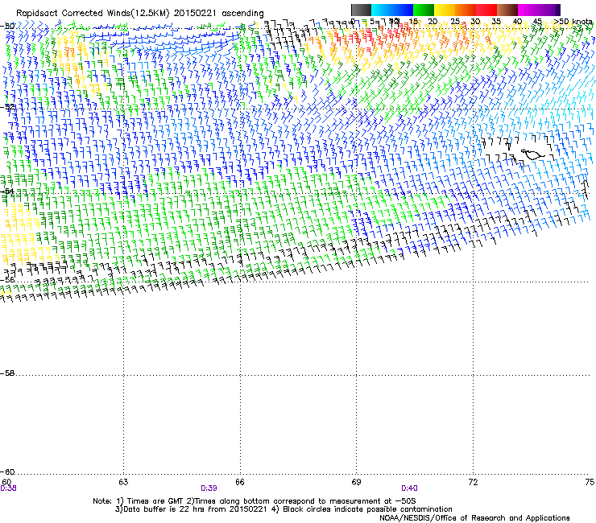Click the green 15-20 knot legend segment
Screen dimensions: 596x523
pyautogui.click(x=424, y=10)
